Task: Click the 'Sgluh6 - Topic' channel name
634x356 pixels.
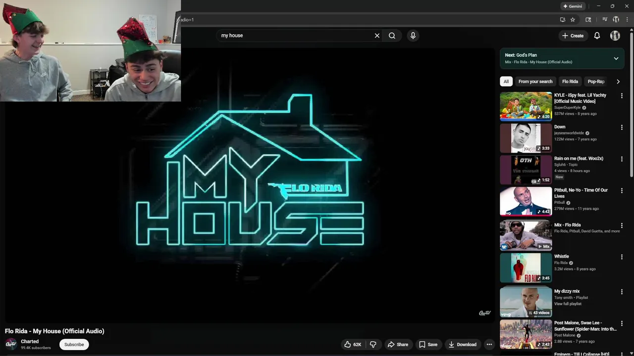Action: coord(566,165)
